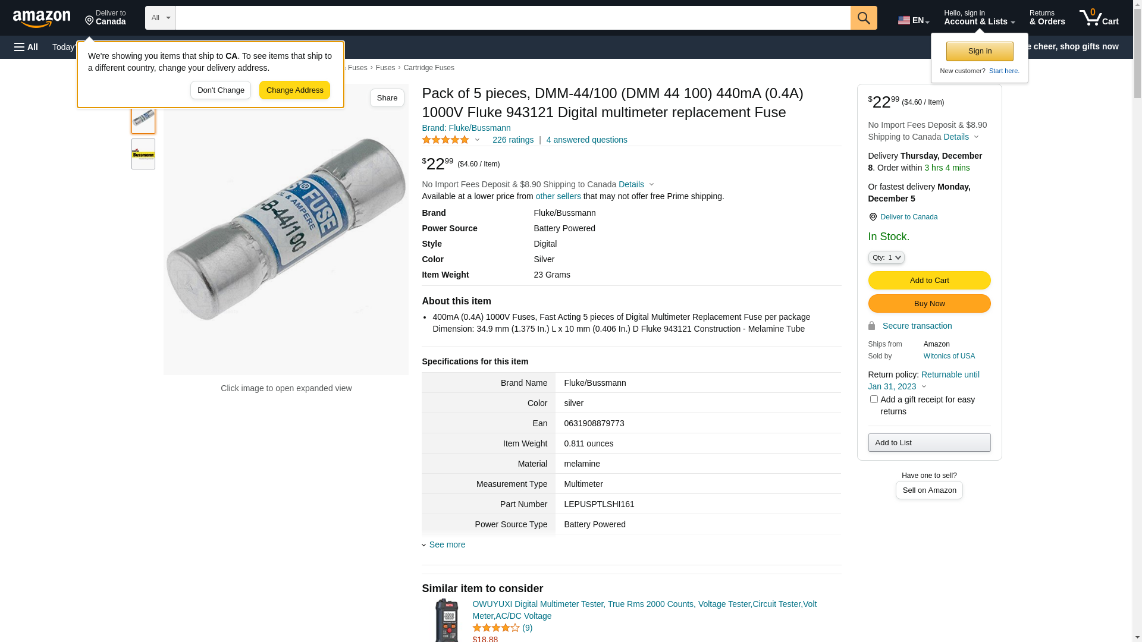Click the Change Address button

tap(294, 90)
